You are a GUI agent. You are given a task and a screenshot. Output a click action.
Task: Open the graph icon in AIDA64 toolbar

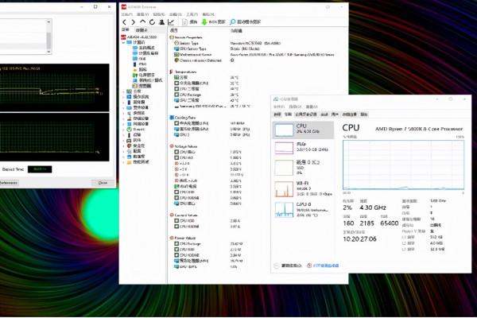click(x=171, y=22)
